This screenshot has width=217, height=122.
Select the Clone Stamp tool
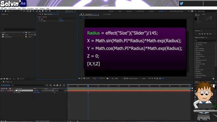40,11
